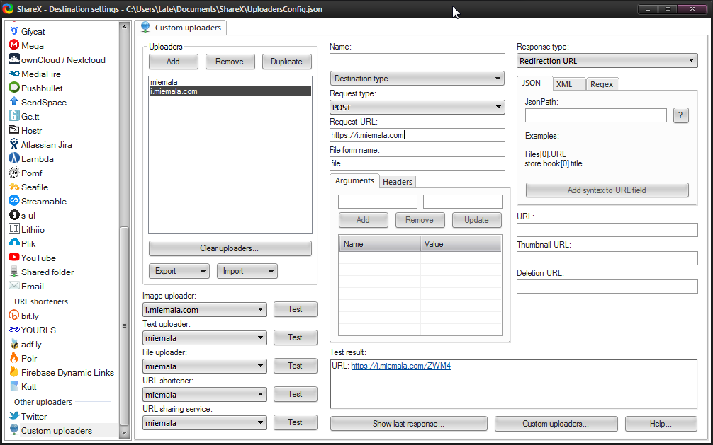This screenshot has height=445, width=713.
Task: Switch to the Headers tab
Action: point(397,182)
